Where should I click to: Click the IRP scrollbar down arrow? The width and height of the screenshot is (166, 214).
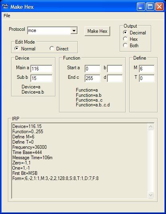pos(150,195)
